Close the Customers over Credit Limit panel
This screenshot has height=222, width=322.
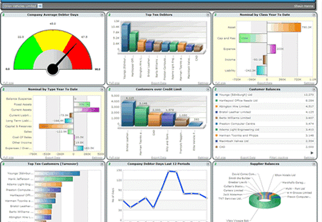[x=208, y=89]
